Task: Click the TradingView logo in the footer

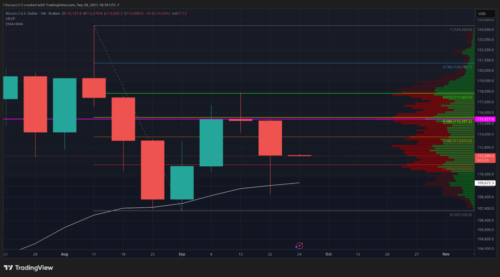Action: coord(28,268)
